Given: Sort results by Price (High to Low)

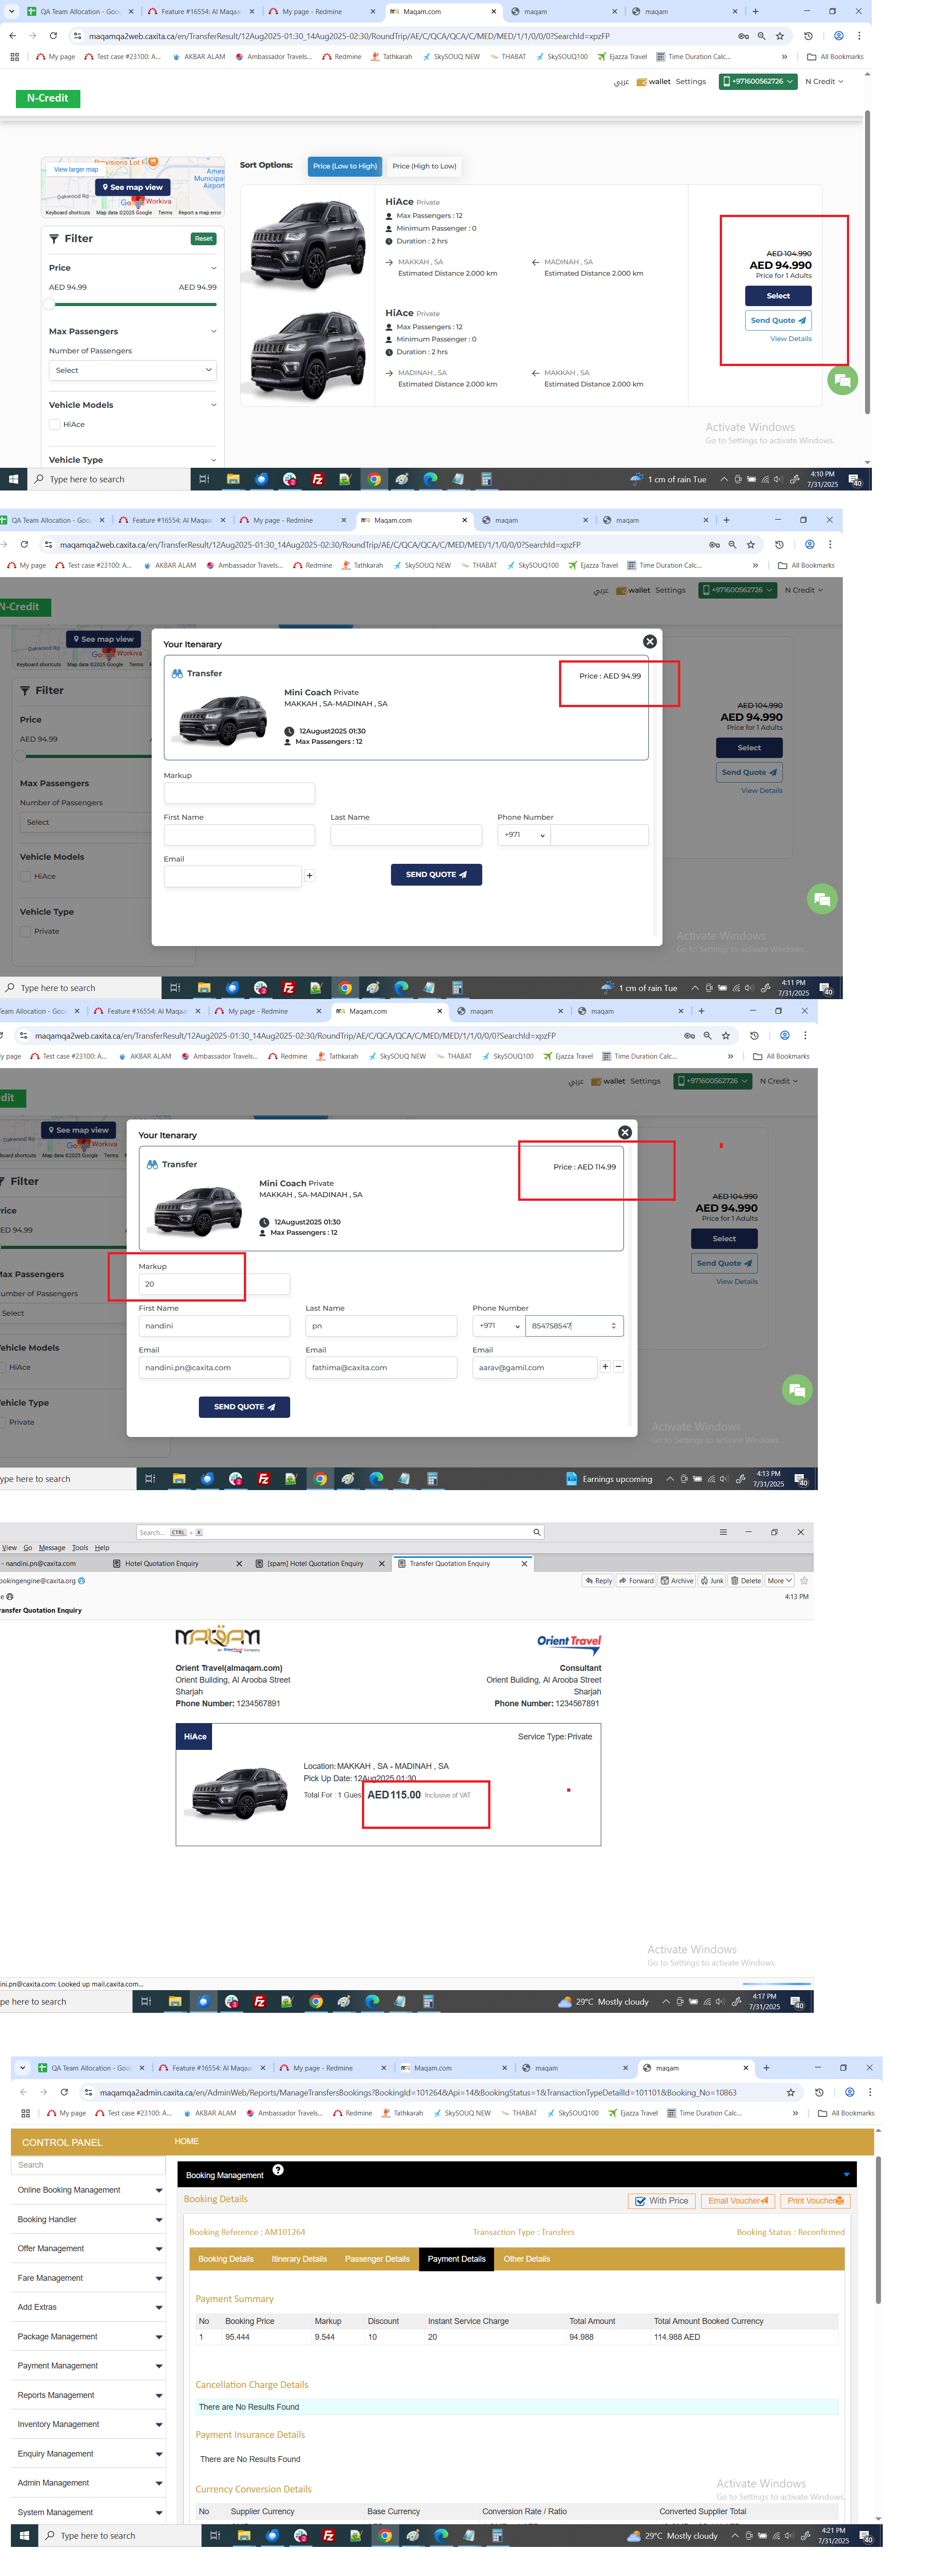Looking at the screenshot, I should point(424,166).
